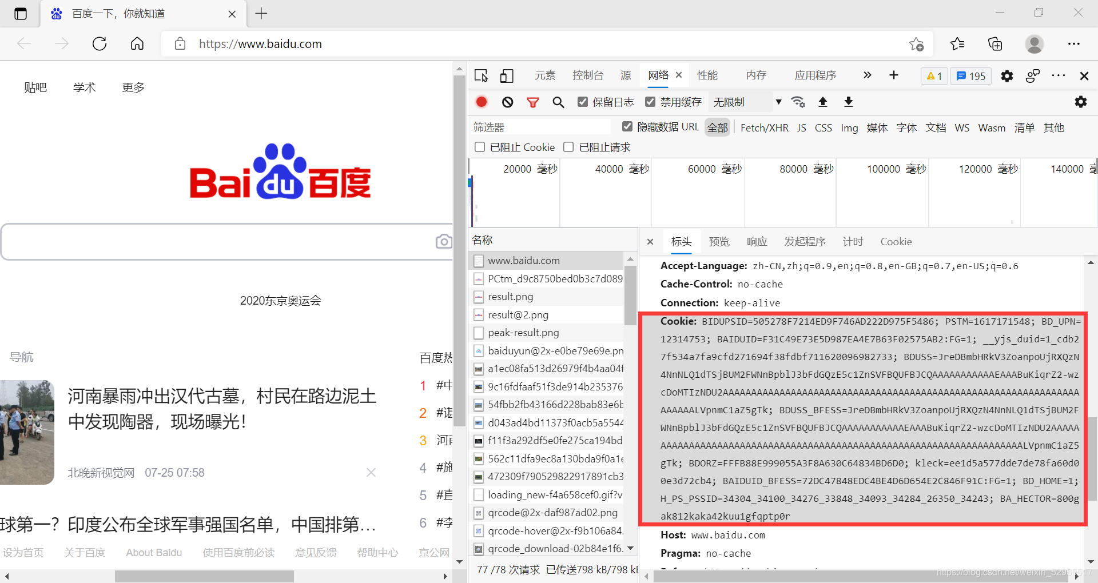The height and width of the screenshot is (583, 1098).
Task: Expand more DevTools tabs chevron
Action: coord(868,75)
